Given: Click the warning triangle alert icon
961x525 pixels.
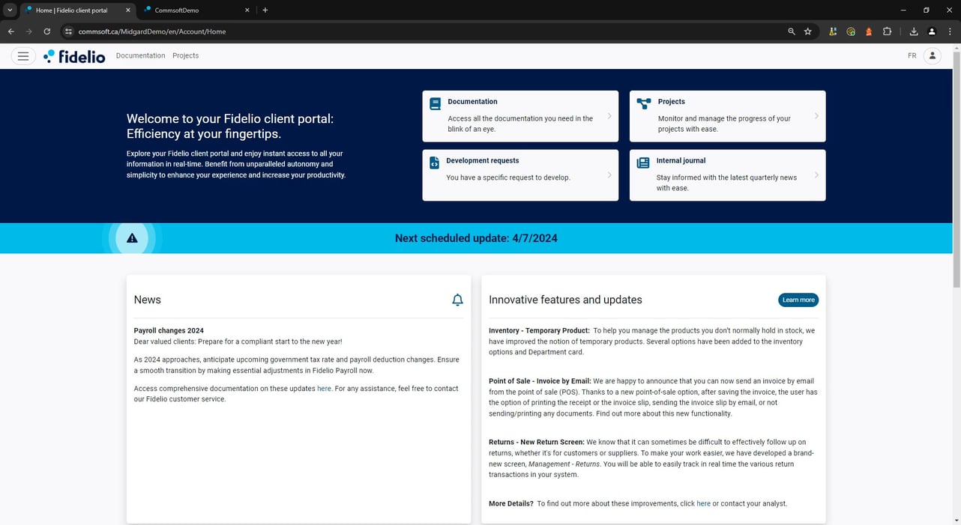Looking at the screenshot, I should 132,238.
